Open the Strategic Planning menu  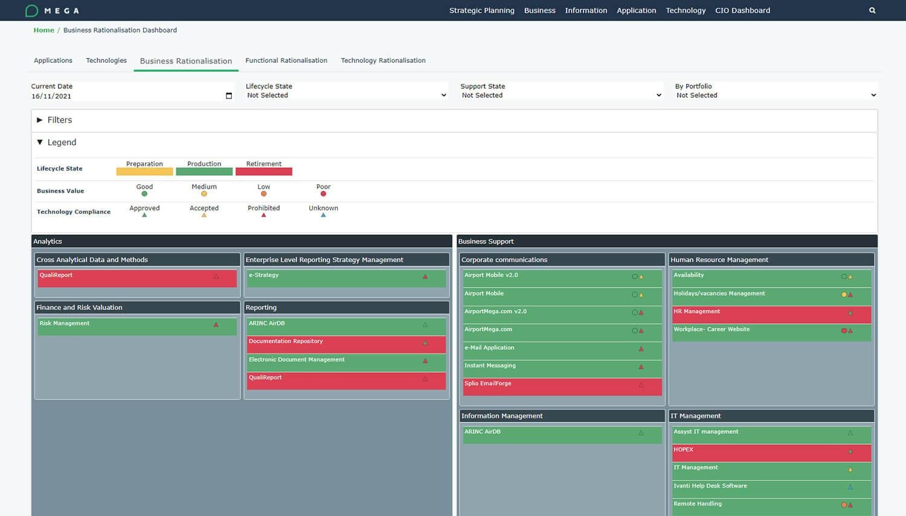pyautogui.click(x=482, y=10)
